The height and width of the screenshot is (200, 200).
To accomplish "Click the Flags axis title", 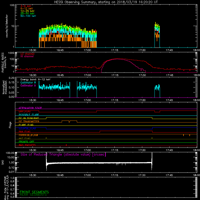I will tap(10, 125).
